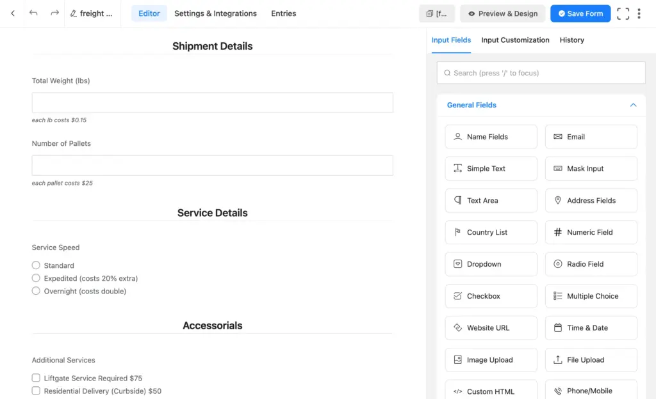Click the </> icon on Custom HTML field
This screenshot has height=399, width=656.
[x=457, y=390]
